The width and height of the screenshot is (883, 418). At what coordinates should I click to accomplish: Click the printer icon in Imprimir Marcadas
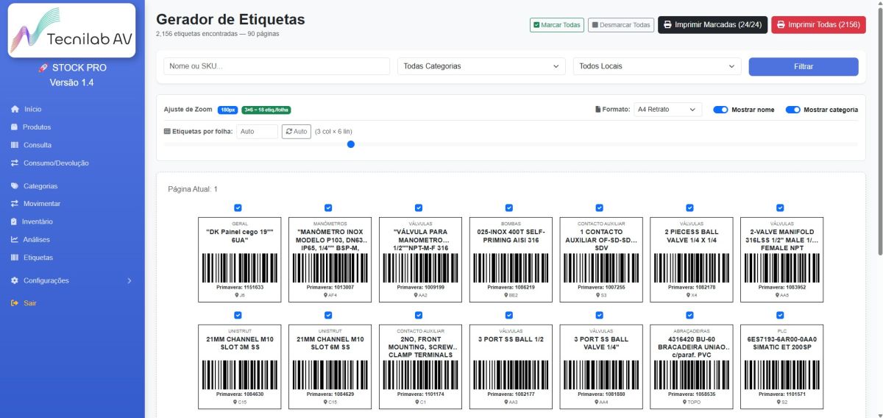(x=667, y=25)
